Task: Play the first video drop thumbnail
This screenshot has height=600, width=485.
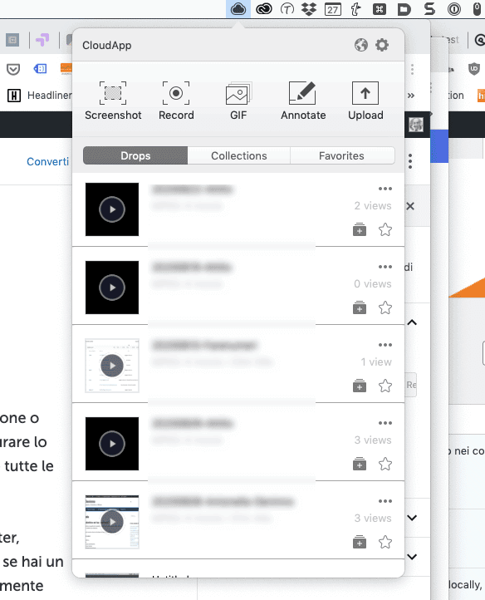Action: click(112, 209)
